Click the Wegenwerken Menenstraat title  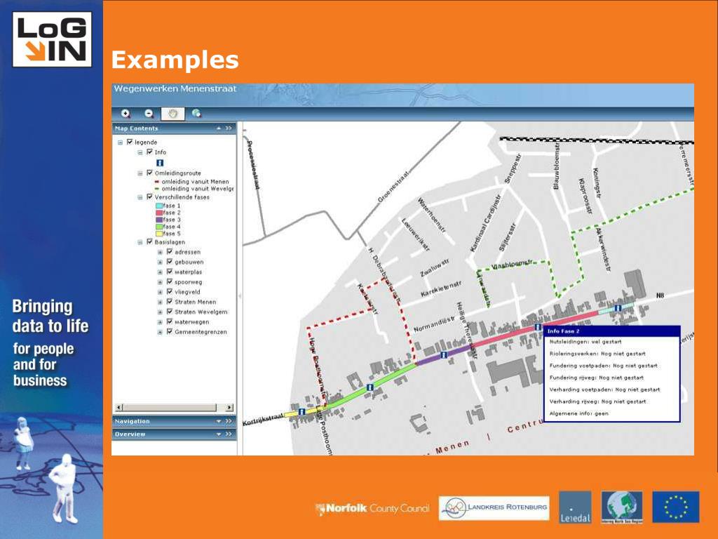coord(175,89)
